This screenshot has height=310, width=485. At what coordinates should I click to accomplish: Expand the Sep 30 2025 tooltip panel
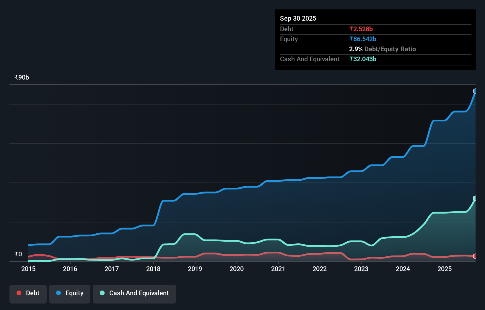[298, 18]
